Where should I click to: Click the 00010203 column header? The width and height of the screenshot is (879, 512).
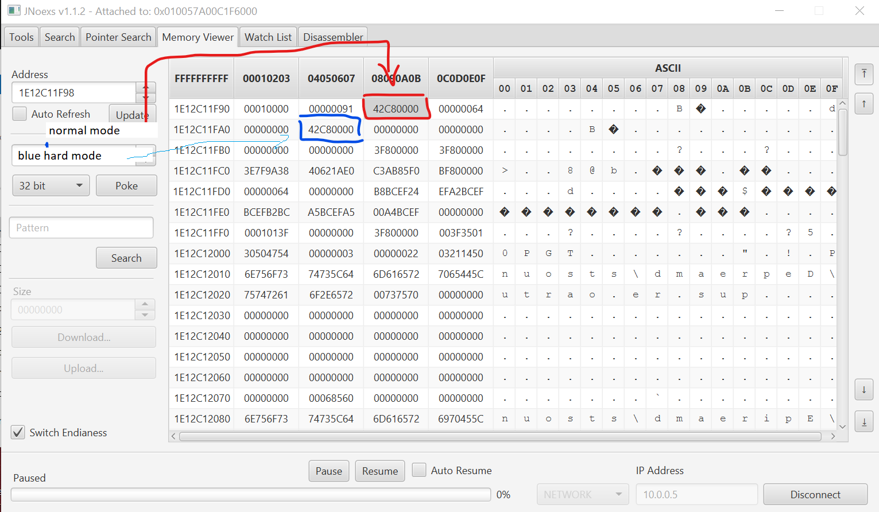click(266, 78)
